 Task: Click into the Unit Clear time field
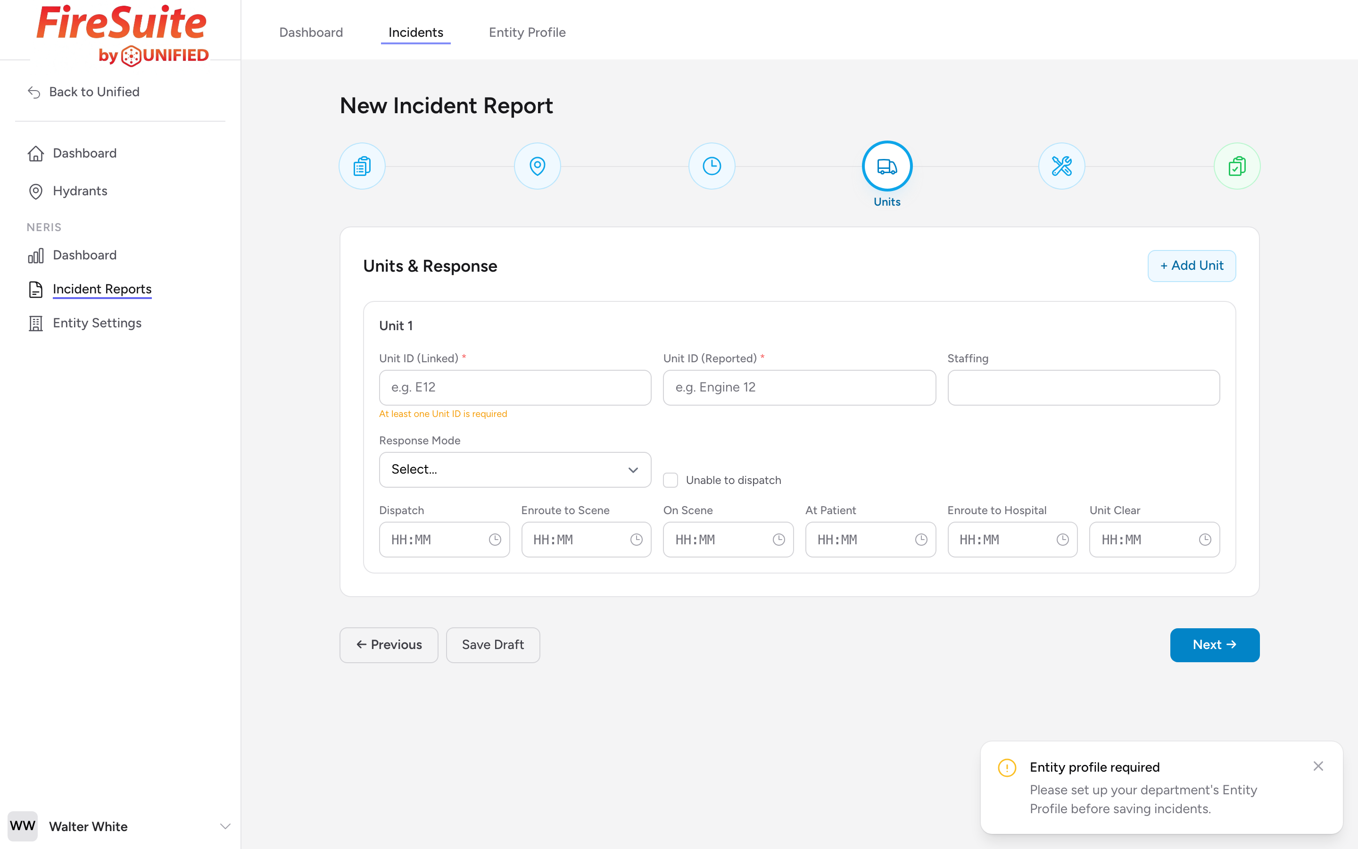[x=1154, y=540]
